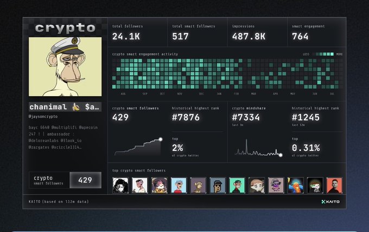369x232 pixels.
Task: Click the #7876 historical highest rank value
Action: click(x=186, y=117)
